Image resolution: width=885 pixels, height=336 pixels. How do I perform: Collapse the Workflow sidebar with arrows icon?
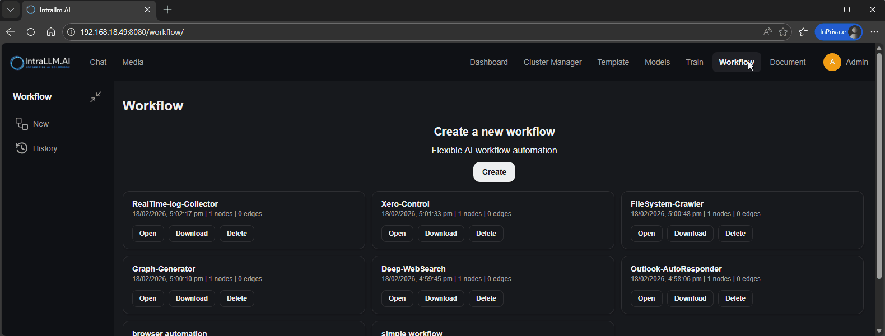96,97
